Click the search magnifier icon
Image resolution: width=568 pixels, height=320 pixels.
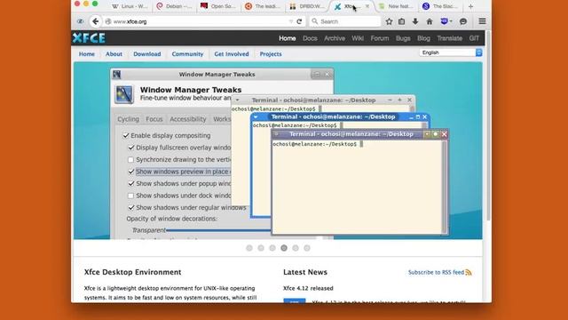(x=315, y=21)
